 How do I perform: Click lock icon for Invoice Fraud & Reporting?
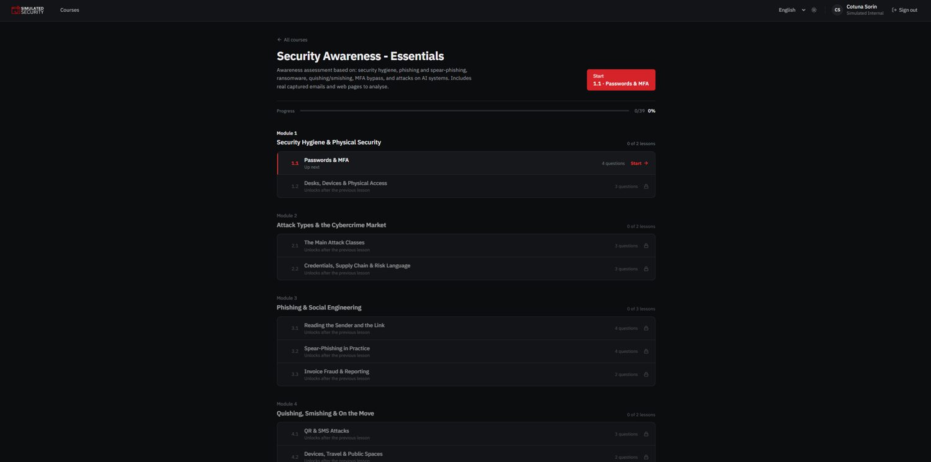click(x=646, y=375)
